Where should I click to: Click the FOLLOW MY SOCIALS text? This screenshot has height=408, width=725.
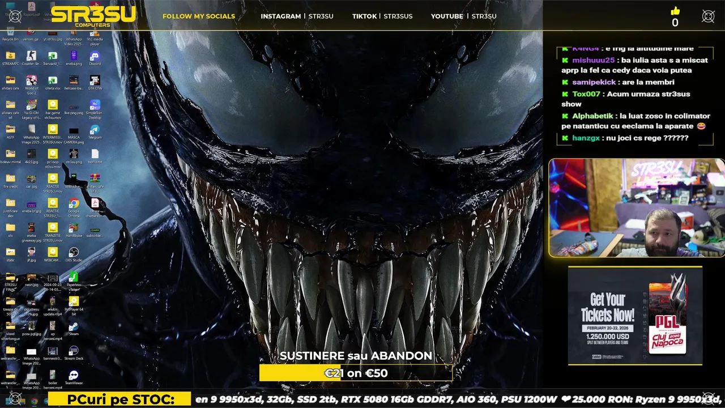199,16
